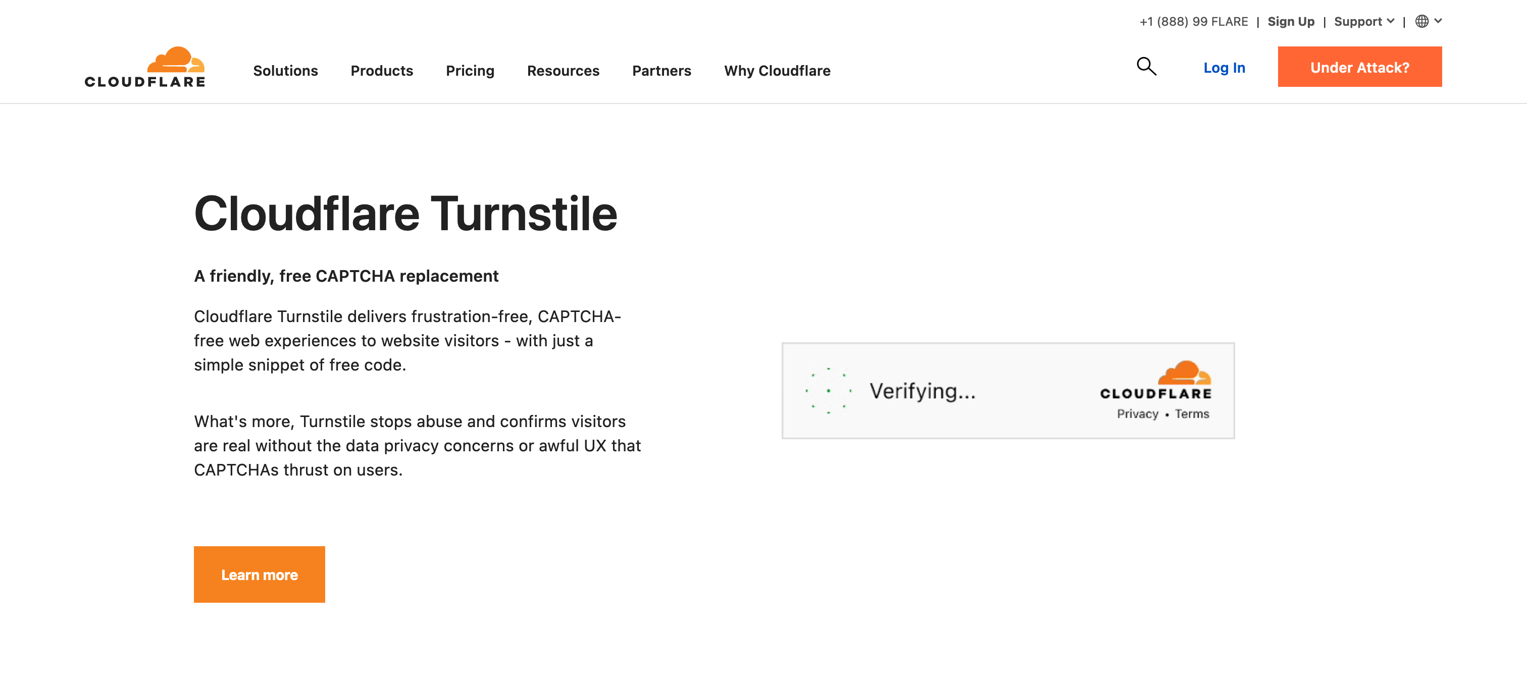Click the Cloudflare logo in header
This screenshot has width=1527, height=680.
point(144,67)
